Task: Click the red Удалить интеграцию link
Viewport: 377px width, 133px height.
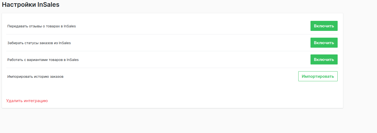Action: (27, 101)
